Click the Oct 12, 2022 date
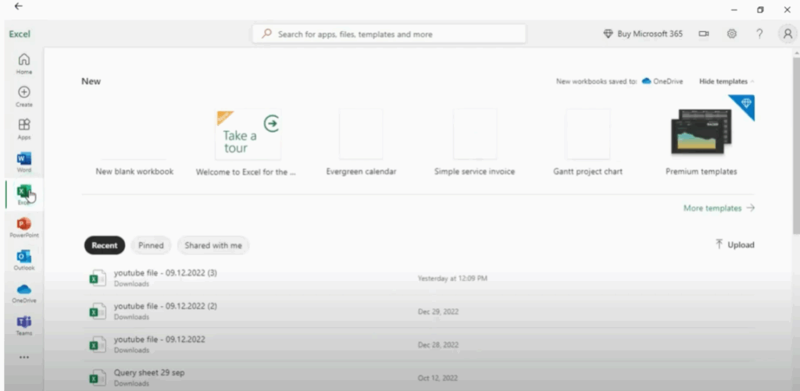 click(x=437, y=379)
